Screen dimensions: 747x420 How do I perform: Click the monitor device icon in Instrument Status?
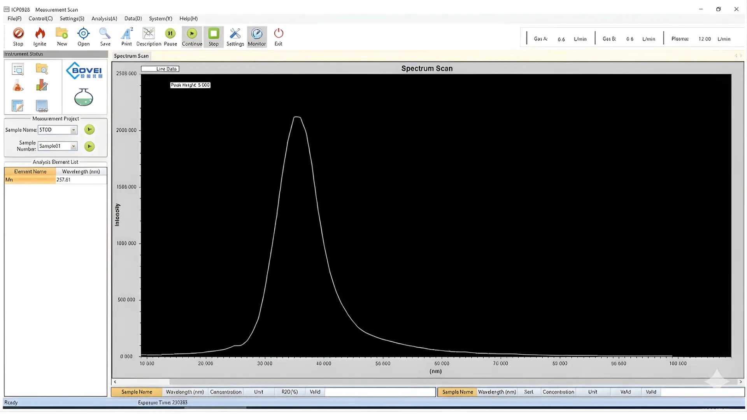click(42, 105)
